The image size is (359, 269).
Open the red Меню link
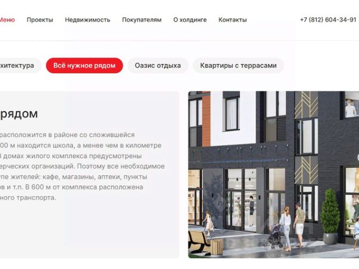coord(7,20)
